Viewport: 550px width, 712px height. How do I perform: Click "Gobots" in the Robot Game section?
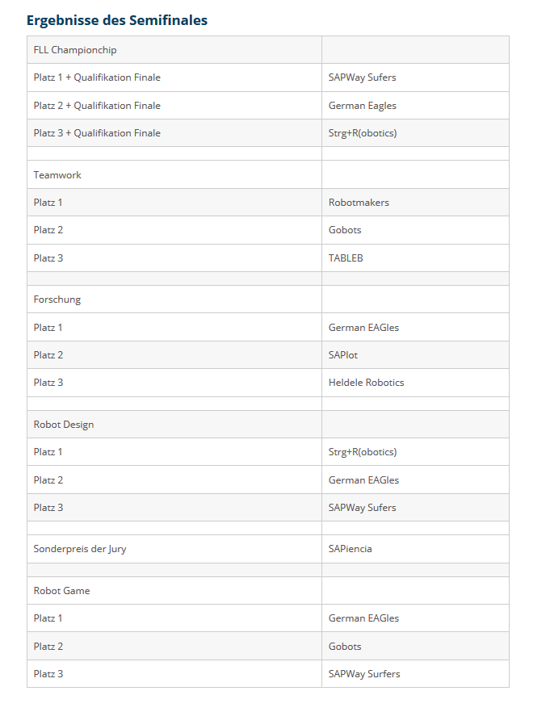click(345, 647)
